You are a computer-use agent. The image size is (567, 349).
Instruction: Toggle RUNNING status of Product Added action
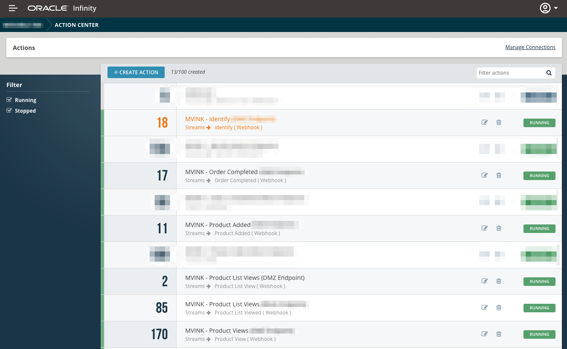(x=539, y=229)
